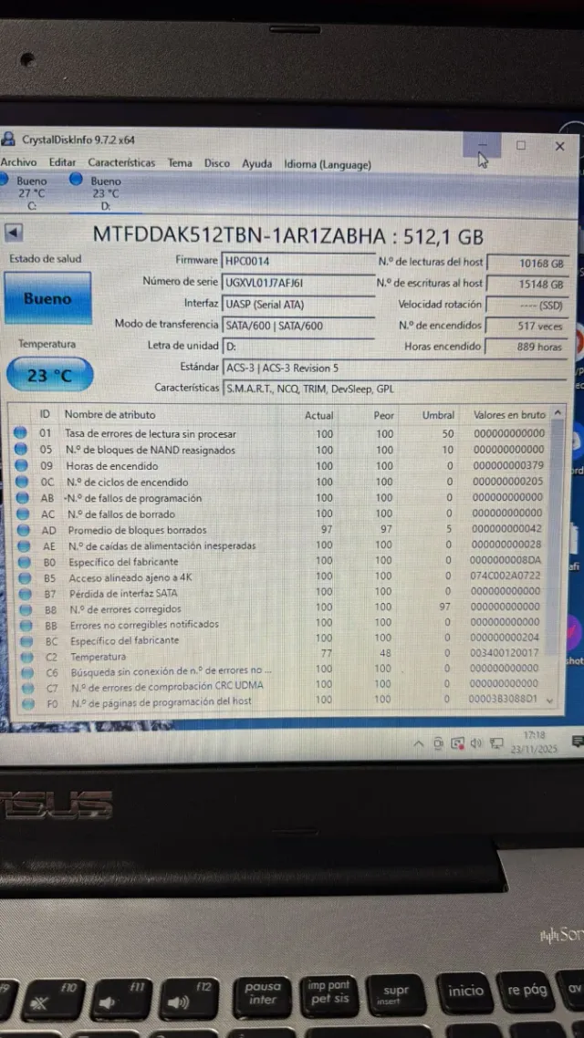This screenshot has width=584, height=1038.
Task: Click the Meet Now camera tray icon
Action: (x=438, y=743)
